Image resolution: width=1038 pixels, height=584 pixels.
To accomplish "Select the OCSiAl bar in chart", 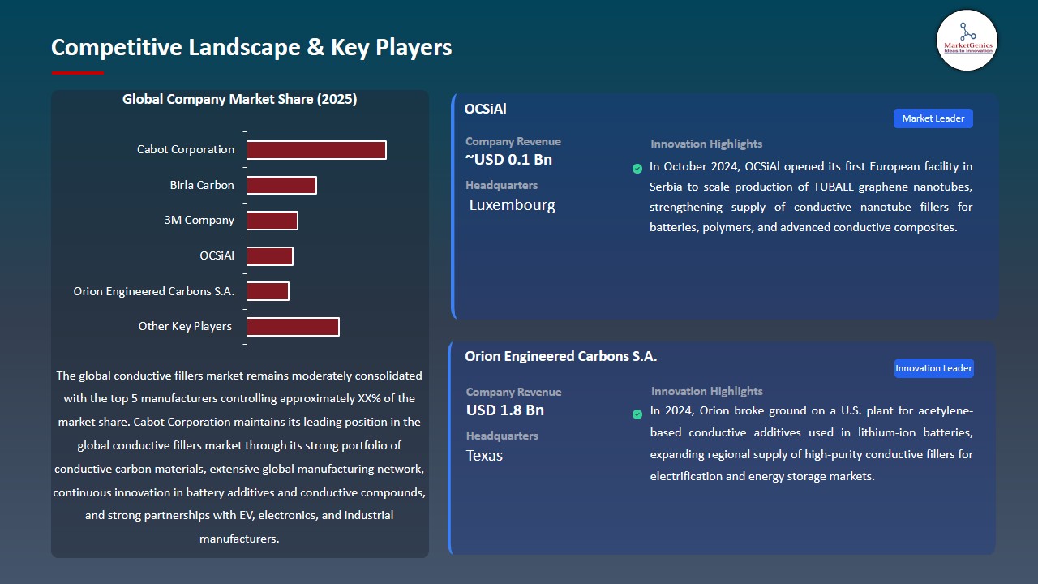I will coord(270,256).
